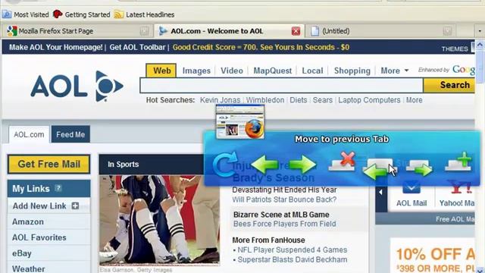Open NFL Player Suspended 4 Games link

[x=293, y=249]
